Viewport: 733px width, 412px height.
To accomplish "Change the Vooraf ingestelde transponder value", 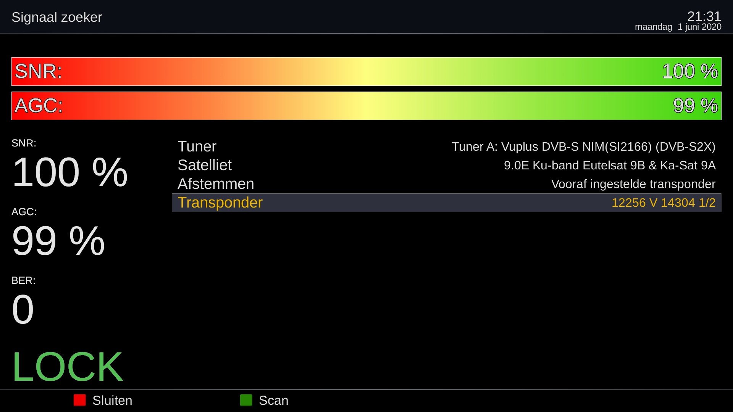I will click(x=633, y=184).
